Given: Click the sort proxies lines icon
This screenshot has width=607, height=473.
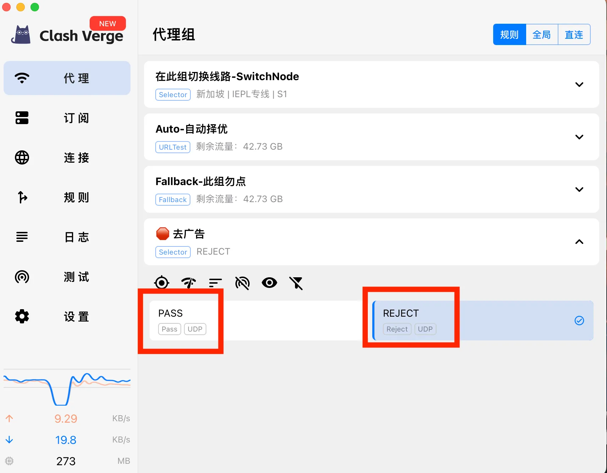Looking at the screenshot, I should [215, 283].
